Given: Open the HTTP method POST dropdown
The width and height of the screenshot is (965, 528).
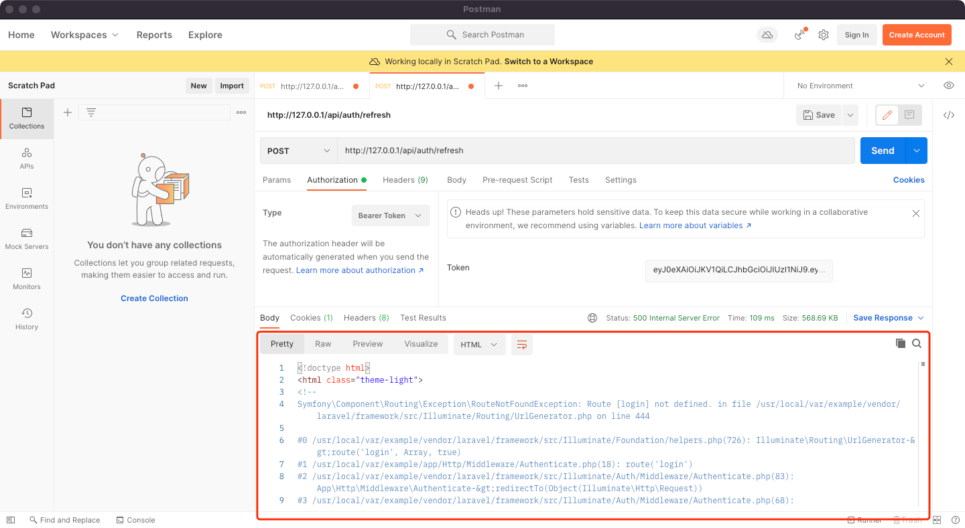Looking at the screenshot, I should [x=298, y=151].
